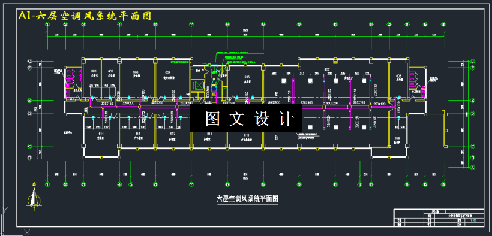492x236 pixels.
Task: Click the 250X120 duct size label
Action: 379,104
